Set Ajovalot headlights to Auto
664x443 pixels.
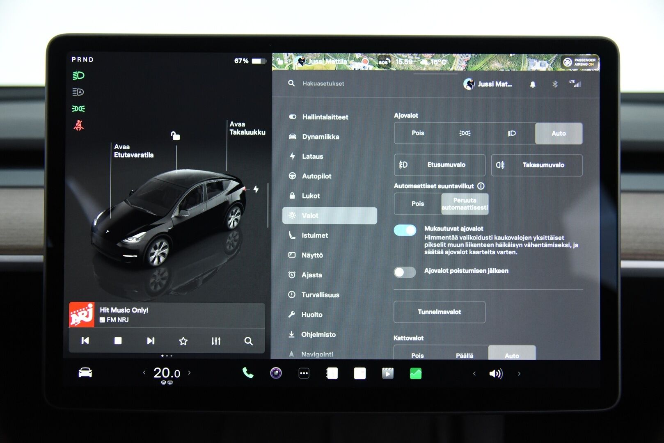[x=559, y=133]
